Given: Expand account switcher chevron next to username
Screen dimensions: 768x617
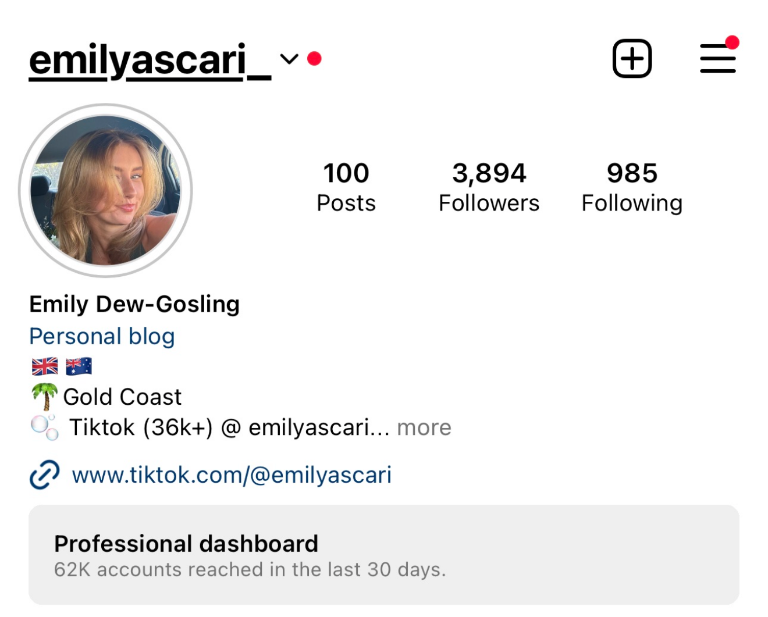Looking at the screenshot, I should pyautogui.click(x=289, y=59).
